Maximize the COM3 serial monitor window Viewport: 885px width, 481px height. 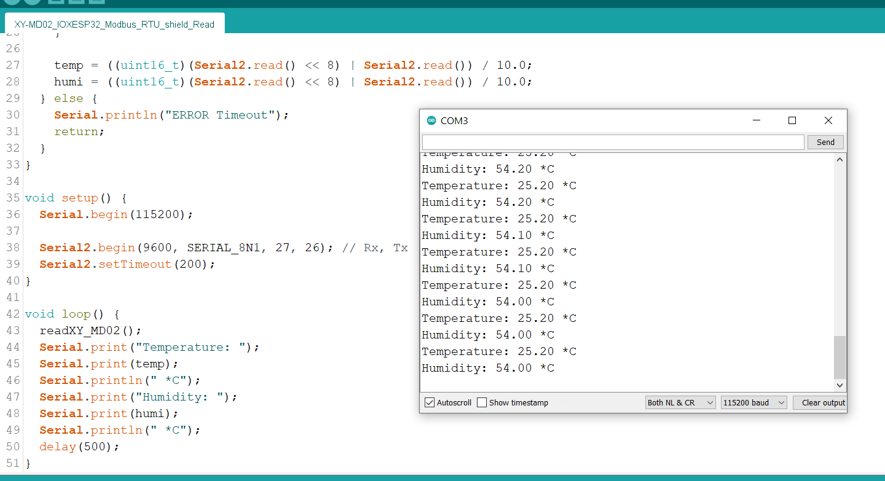click(792, 120)
